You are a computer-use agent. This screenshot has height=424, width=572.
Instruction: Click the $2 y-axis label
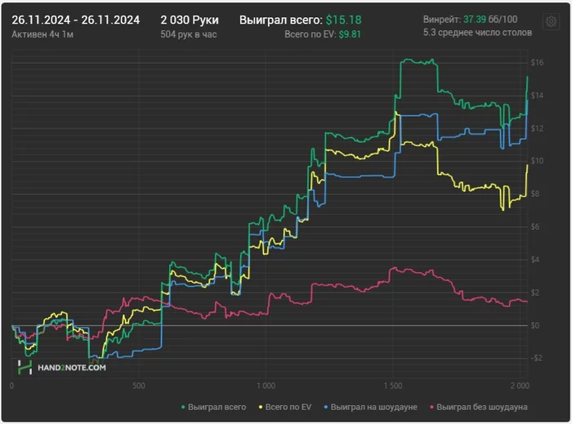click(x=534, y=292)
